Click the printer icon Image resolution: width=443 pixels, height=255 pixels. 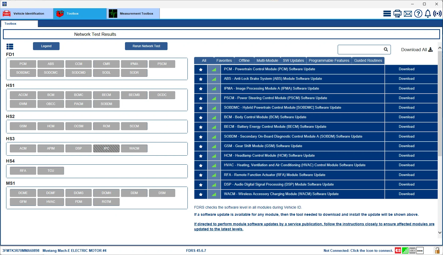(398, 14)
